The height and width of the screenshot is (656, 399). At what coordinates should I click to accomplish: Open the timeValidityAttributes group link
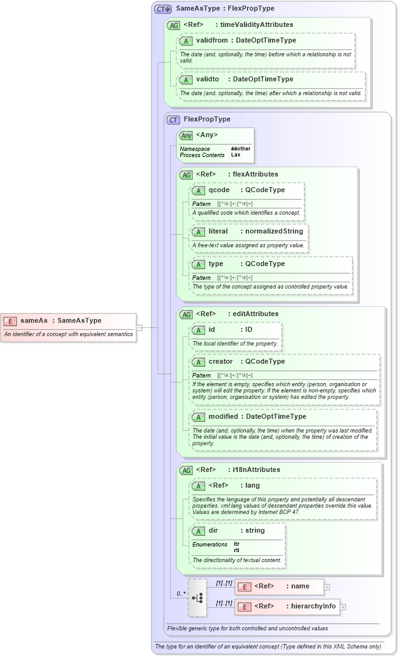[256, 24]
